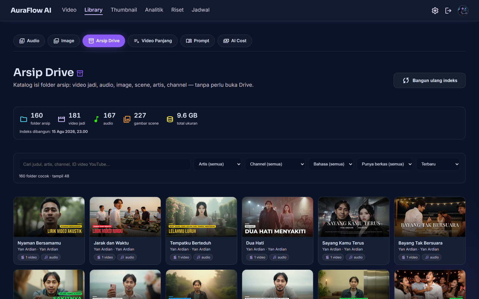The width and height of the screenshot is (479, 299).
Task: Click the 1 video badge on Tempatku Berteduh
Action: coord(181,257)
